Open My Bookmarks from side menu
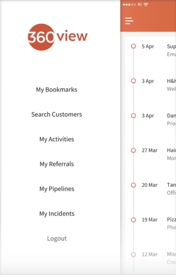176x275 pixels. 57,90
